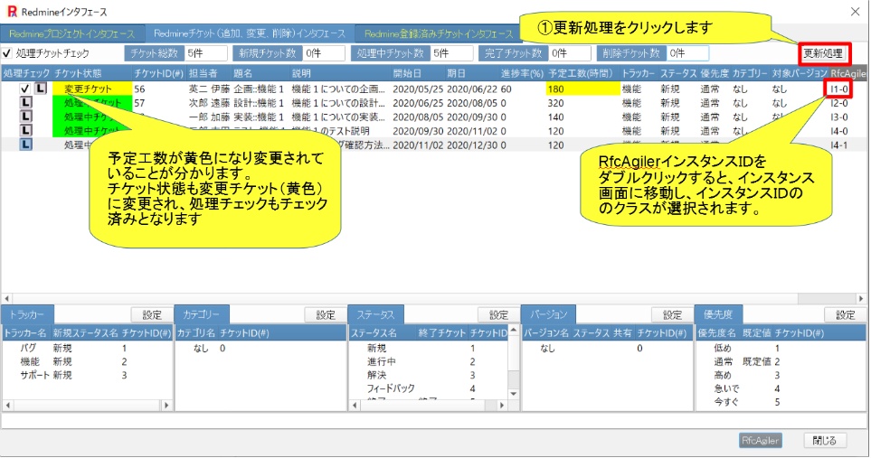Select the 高め row in priority list

(781, 375)
